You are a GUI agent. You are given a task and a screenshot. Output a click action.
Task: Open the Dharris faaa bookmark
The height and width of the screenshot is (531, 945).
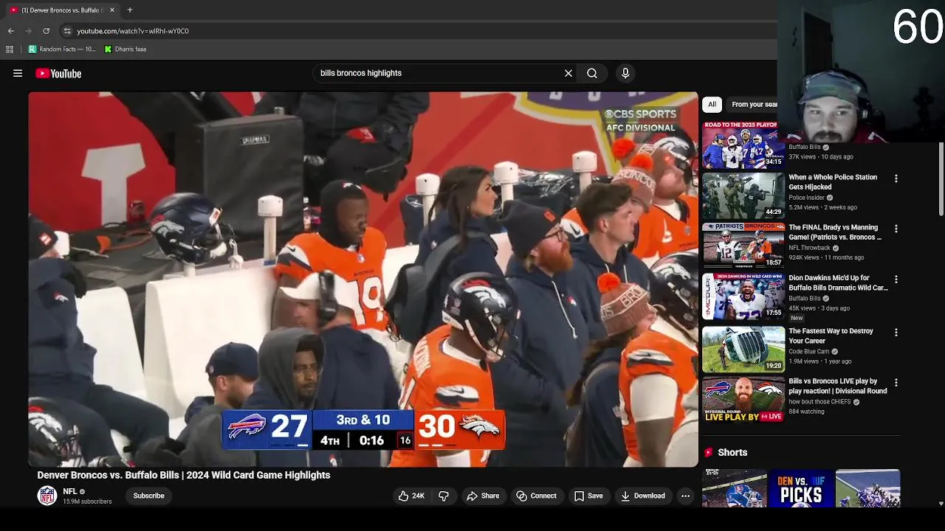click(x=125, y=49)
